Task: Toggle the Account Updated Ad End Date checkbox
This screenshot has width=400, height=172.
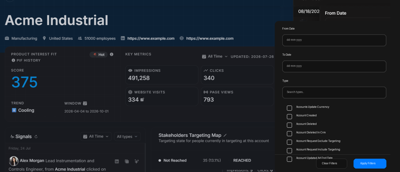Action: (289, 159)
